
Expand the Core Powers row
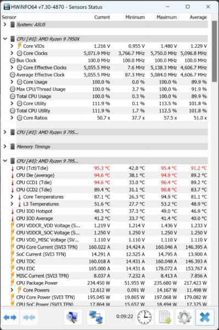tap(12, 290)
